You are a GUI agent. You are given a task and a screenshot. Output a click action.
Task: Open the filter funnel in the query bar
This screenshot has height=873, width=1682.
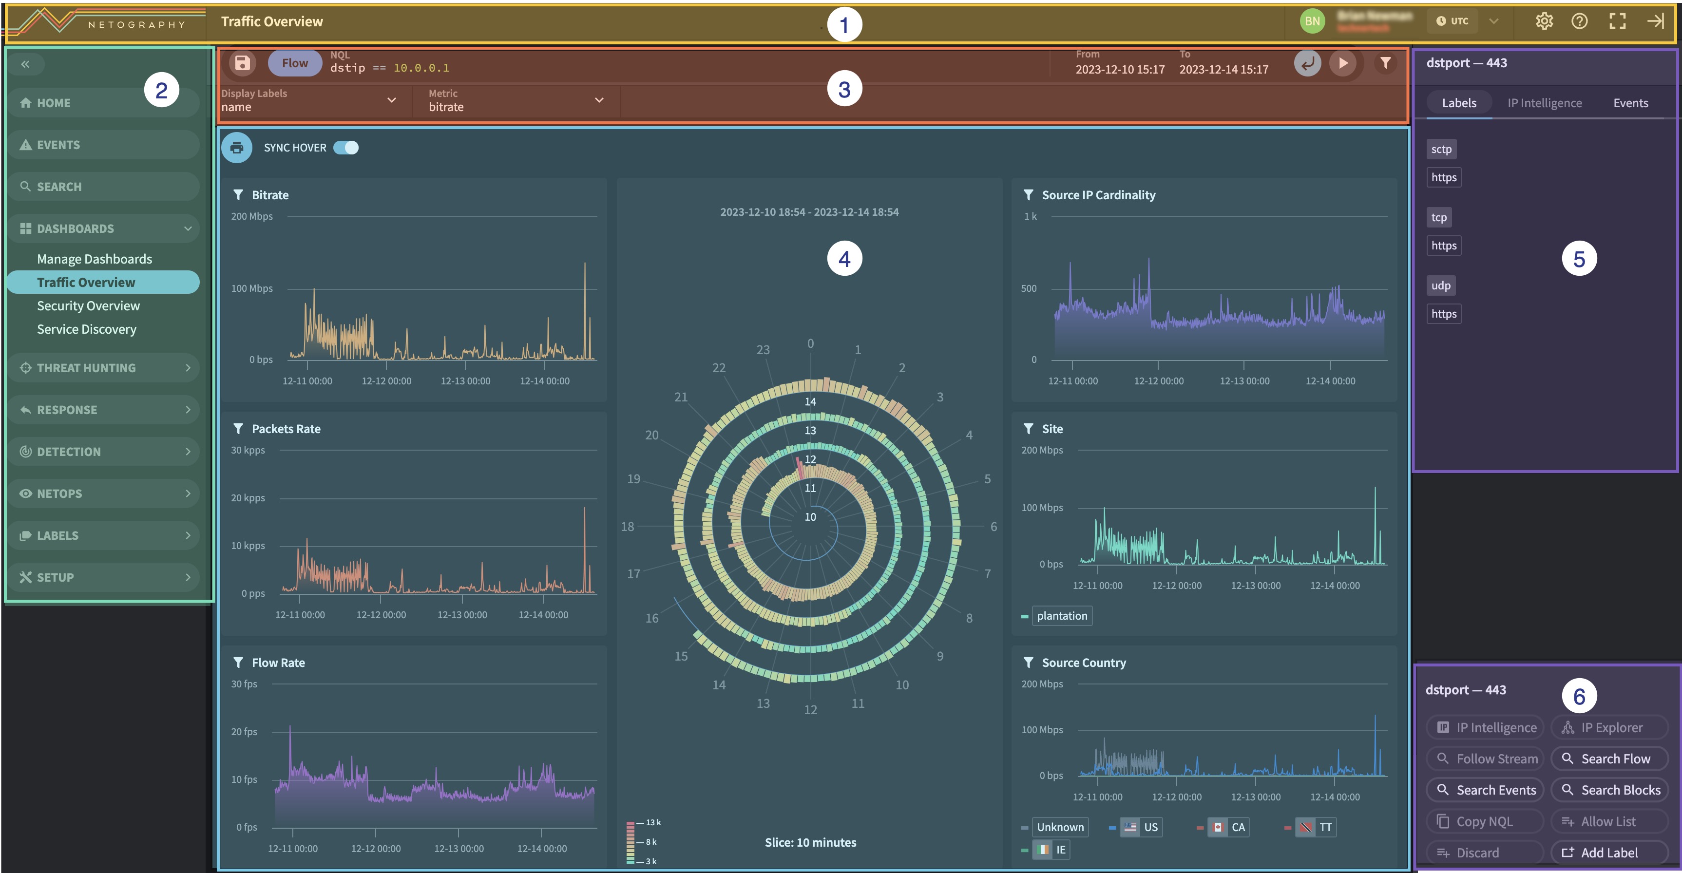coord(1385,63)
